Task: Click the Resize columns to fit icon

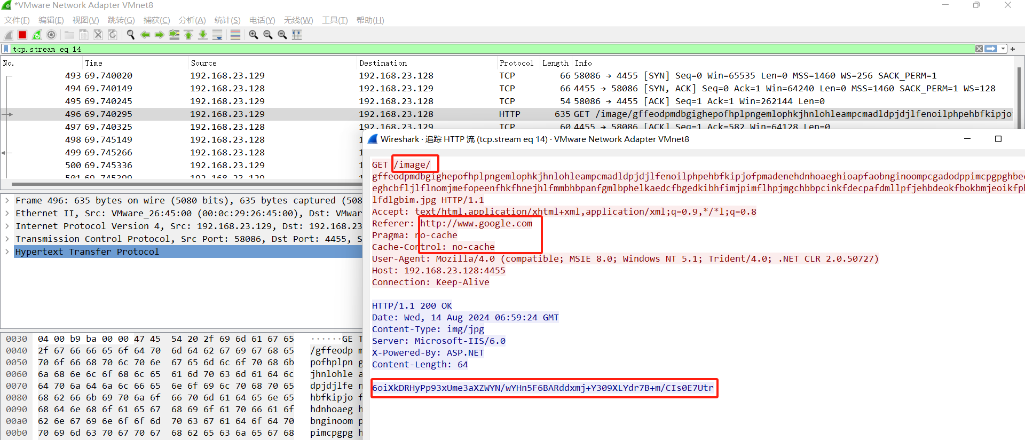Action: (x=297, y=35)
